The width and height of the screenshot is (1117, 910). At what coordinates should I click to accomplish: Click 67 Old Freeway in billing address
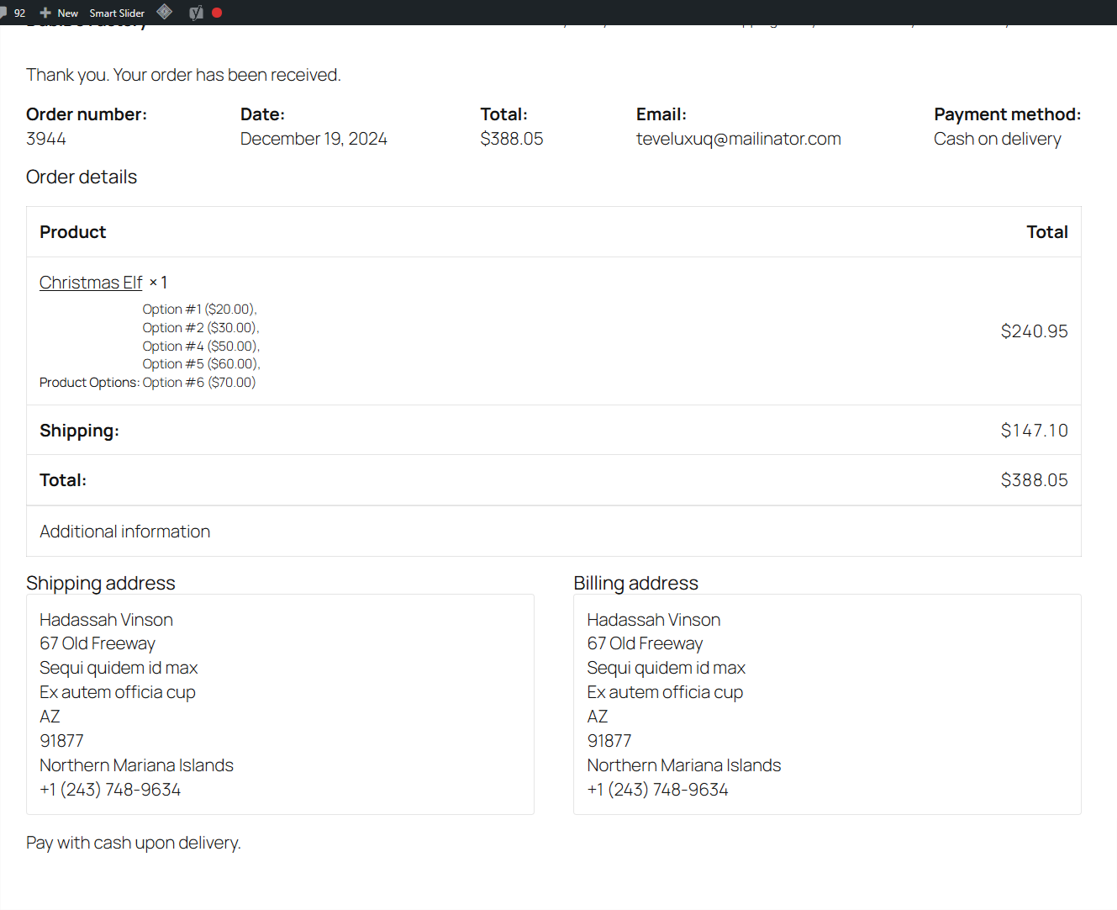(645, 643)
